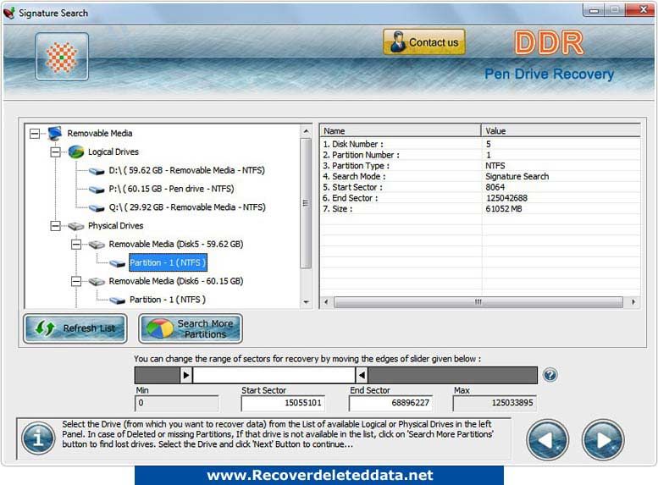Collapse the Logical Drives node

tap(55, 152)
